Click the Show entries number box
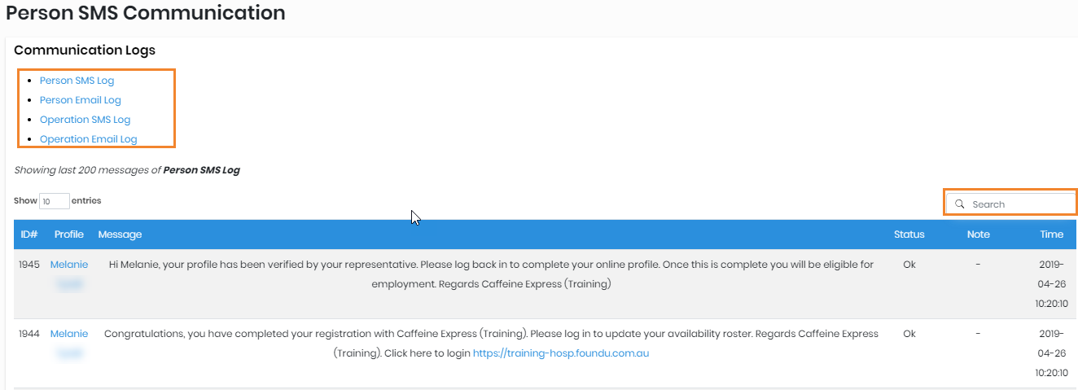The height and width of the screenshot is (390, 1078). click(x=54, y=201)
